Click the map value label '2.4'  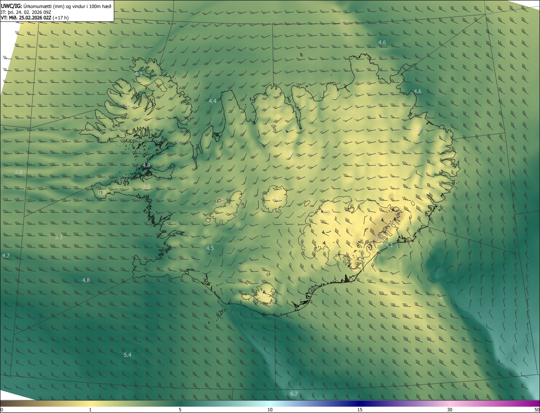[x=344, y=22]
